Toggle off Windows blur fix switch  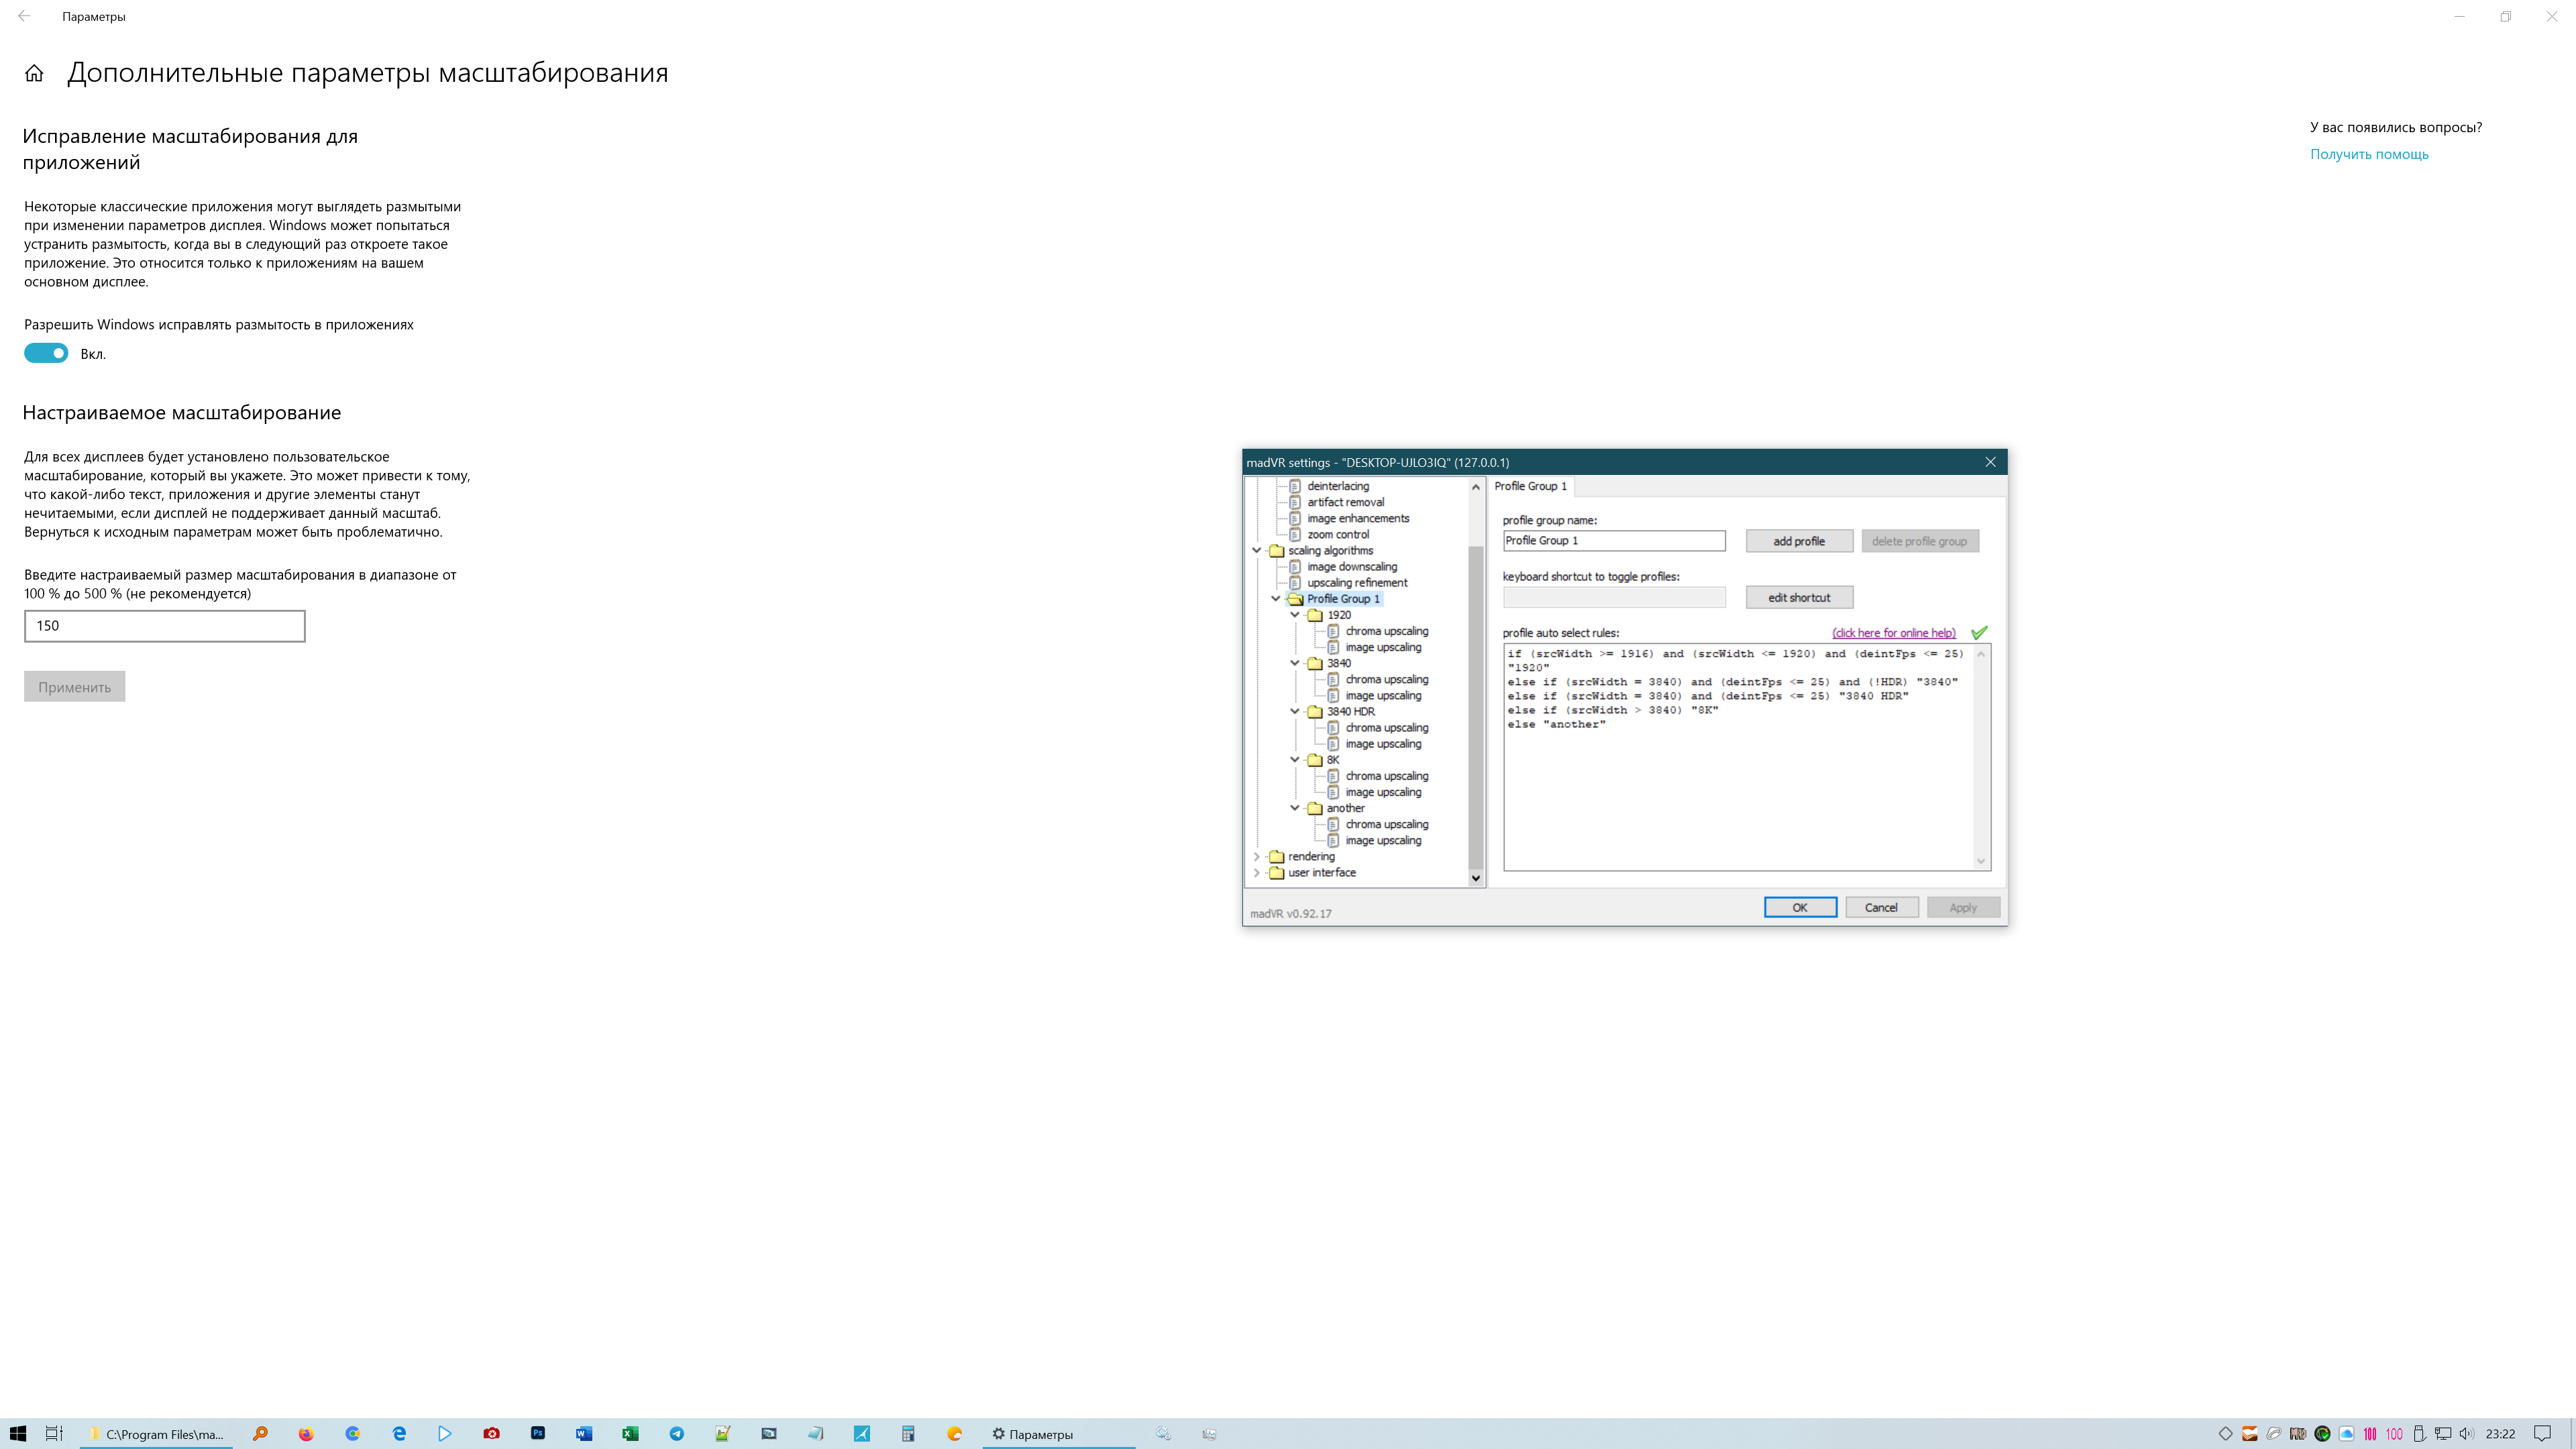click(x=46, y=353)
